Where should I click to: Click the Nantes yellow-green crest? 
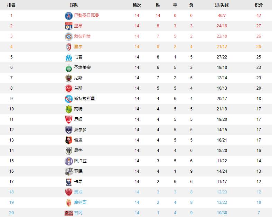(x=69, y=109)
